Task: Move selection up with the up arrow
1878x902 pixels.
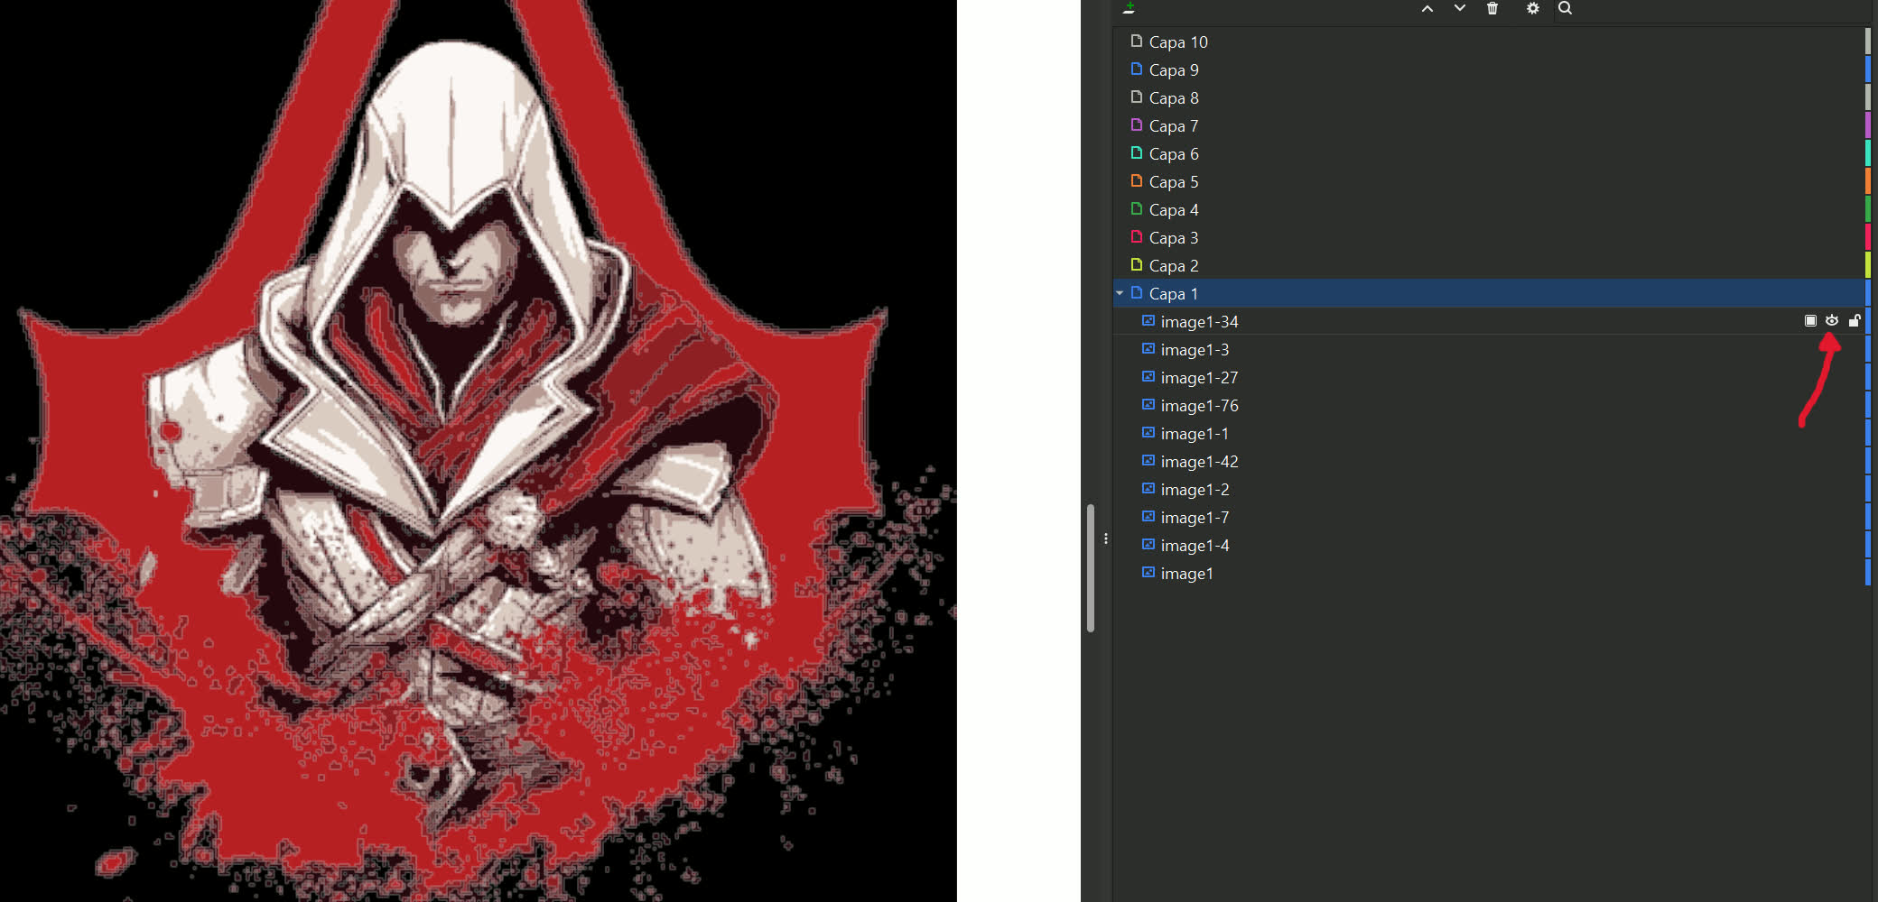Action: tap(1427, 8)
